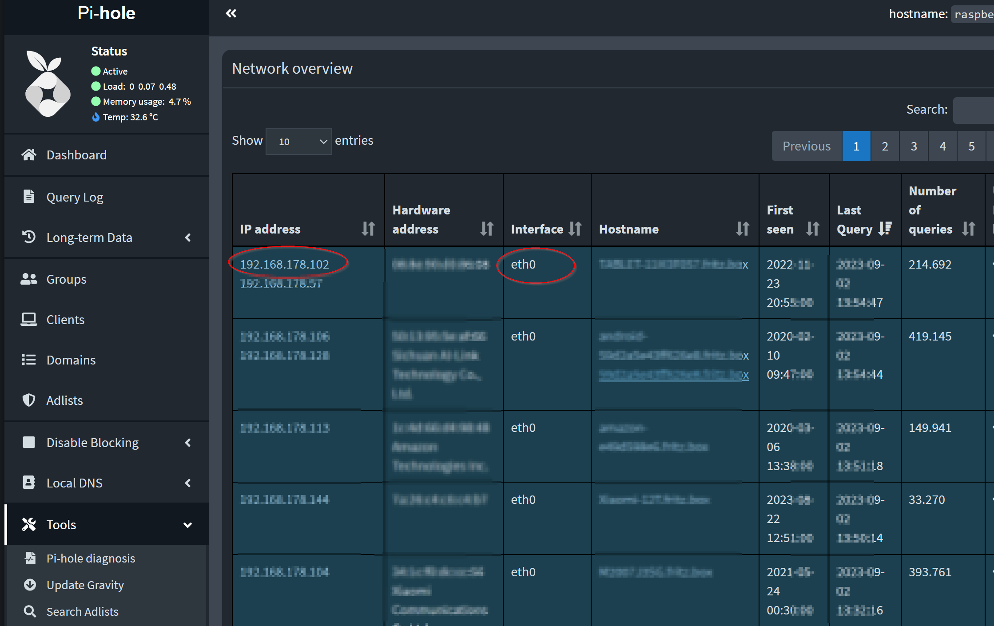Click the 192.168.178.102 IP address
Viewport: 994px width, 626px height.
pos(284,264)
